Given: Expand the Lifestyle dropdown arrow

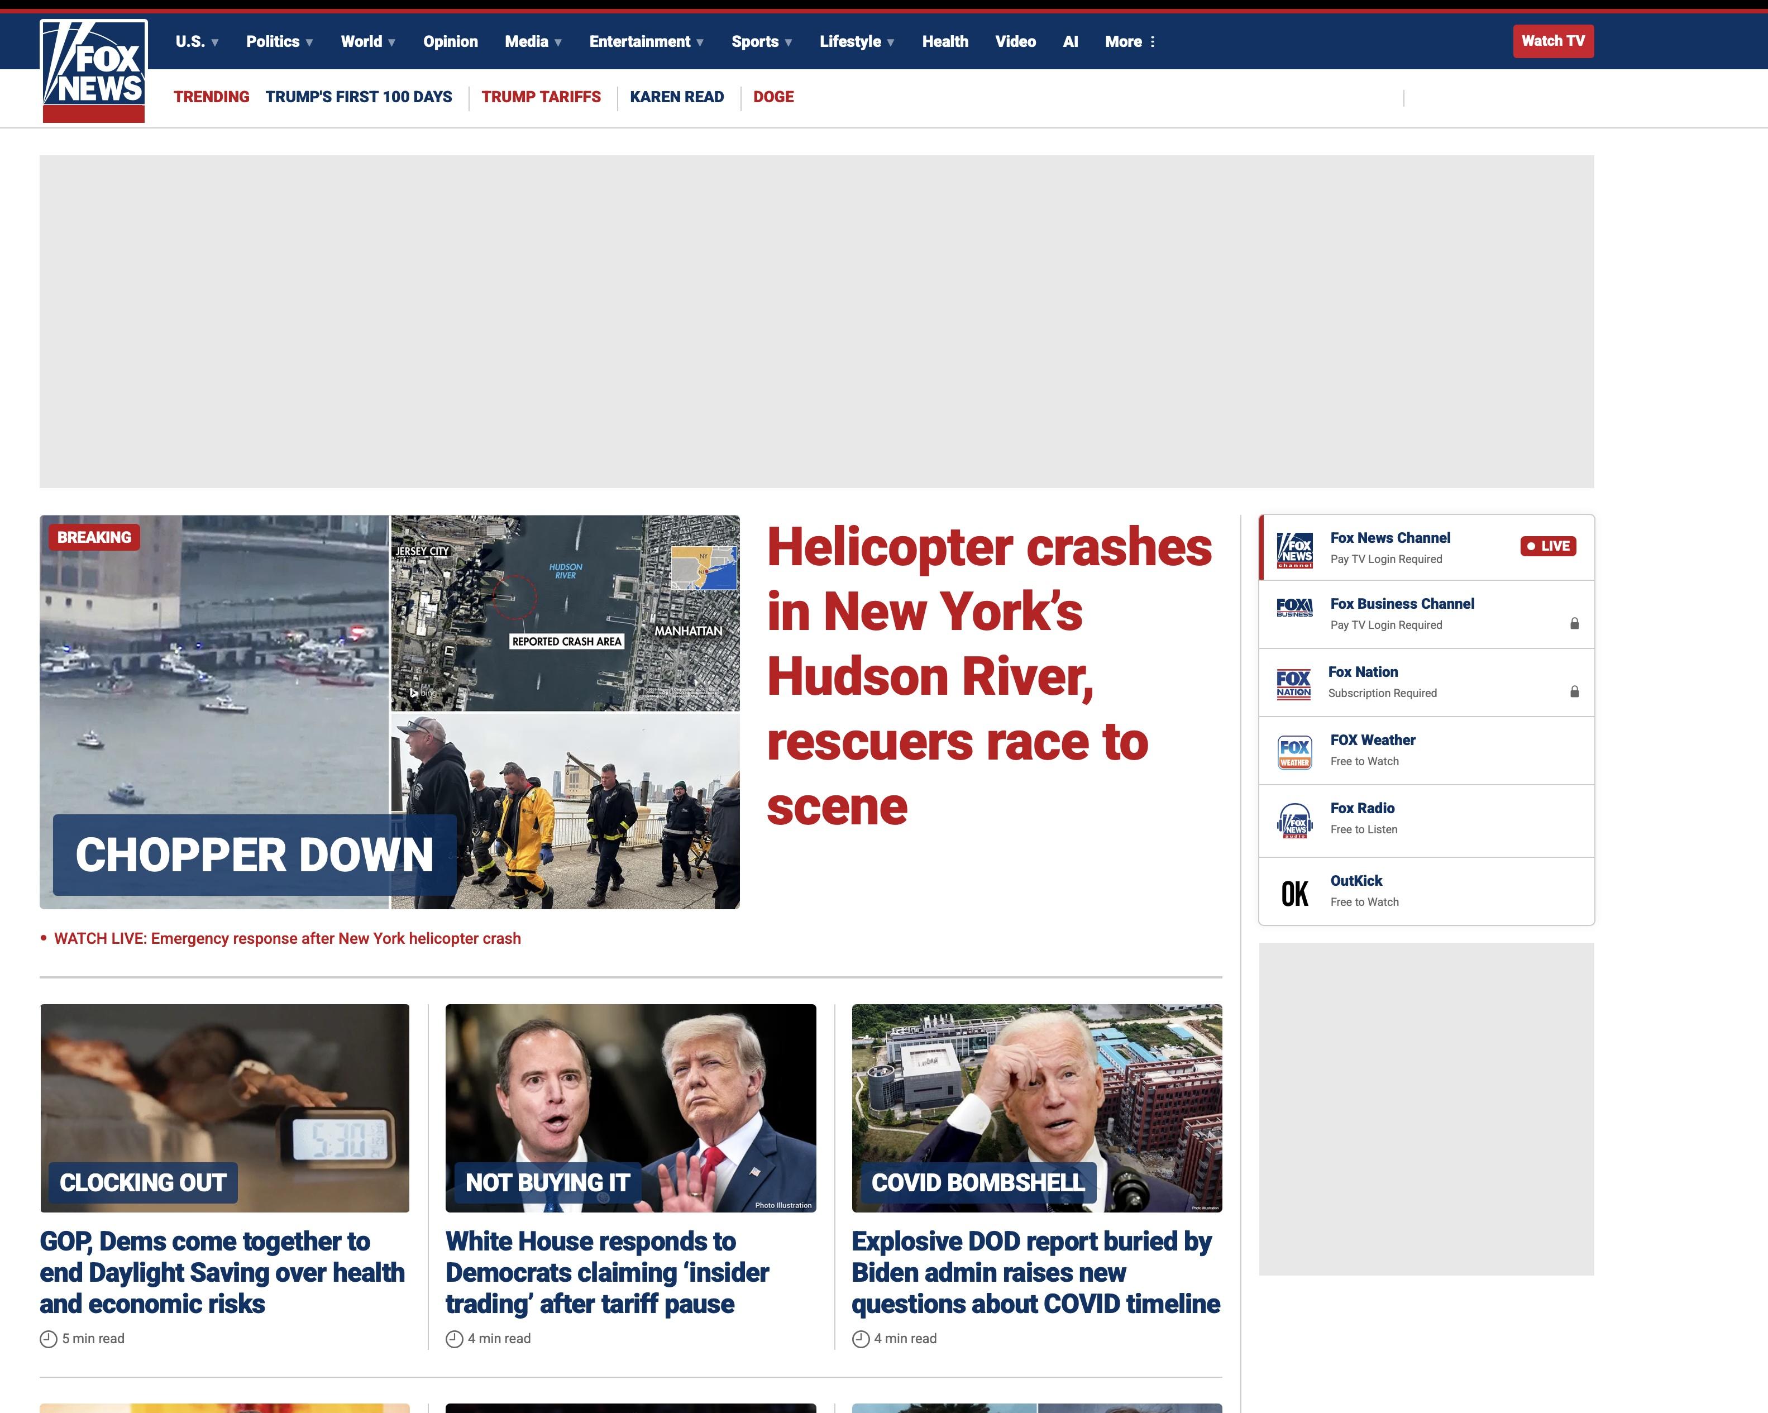Looking at the screenshot, I should [x=891, y=42].
